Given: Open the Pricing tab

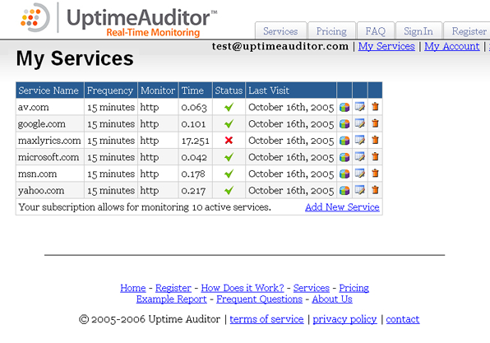Looking at the screenshot, I should coord(331,31).
